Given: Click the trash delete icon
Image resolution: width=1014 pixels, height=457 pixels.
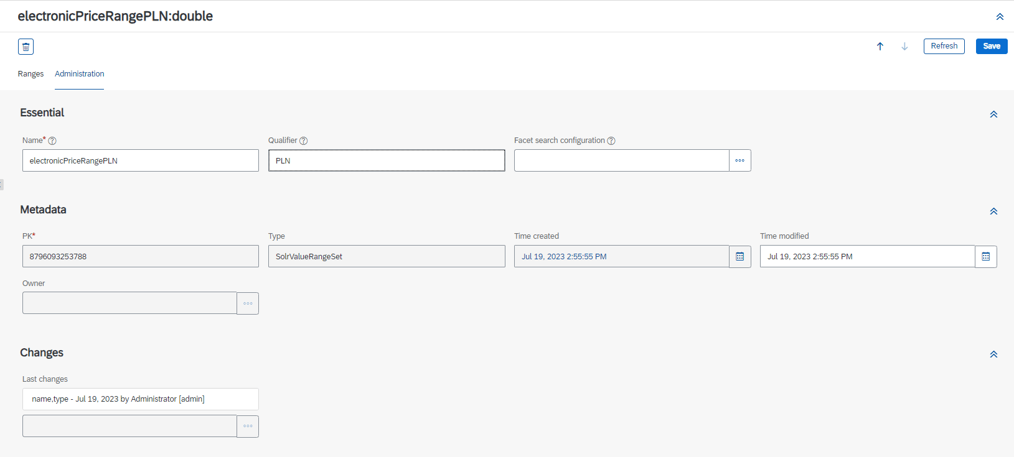Looking at the screenshot, I should point(26,47).
